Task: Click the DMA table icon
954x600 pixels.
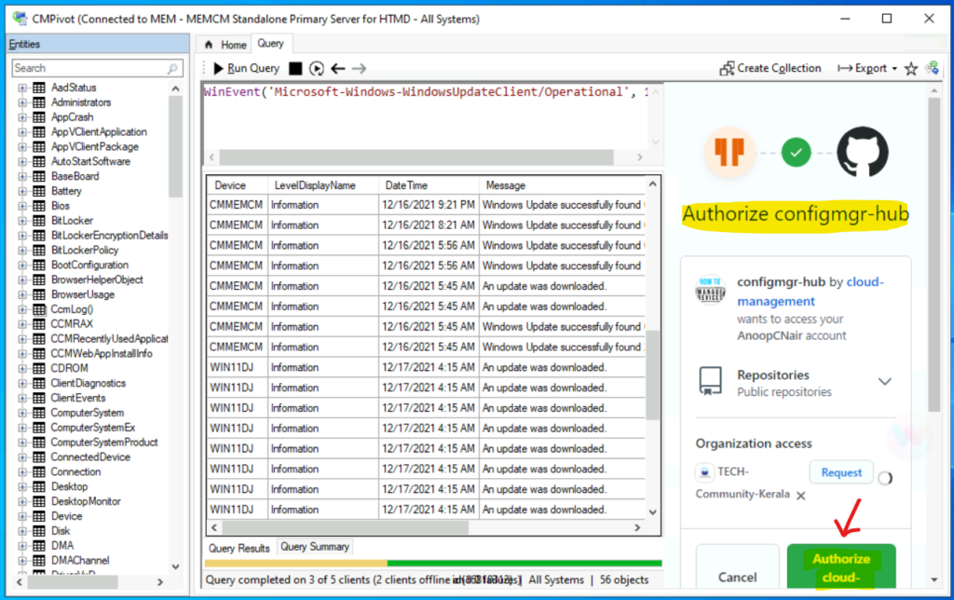Action: [39, 546]
